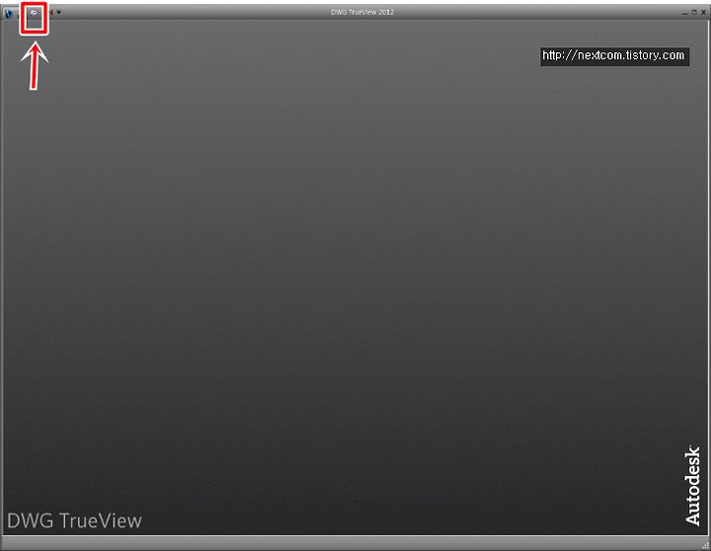Screen dimensions: 711x551
Task: Minimize the DWG TrueView window
Action: click(x=684, y=13)
